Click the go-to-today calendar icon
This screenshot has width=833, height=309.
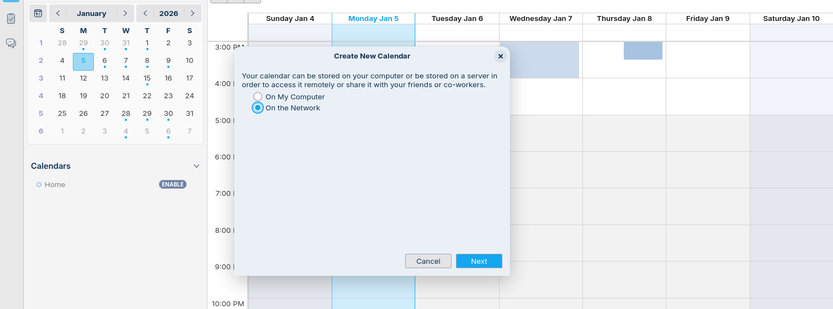coord(38,13)
